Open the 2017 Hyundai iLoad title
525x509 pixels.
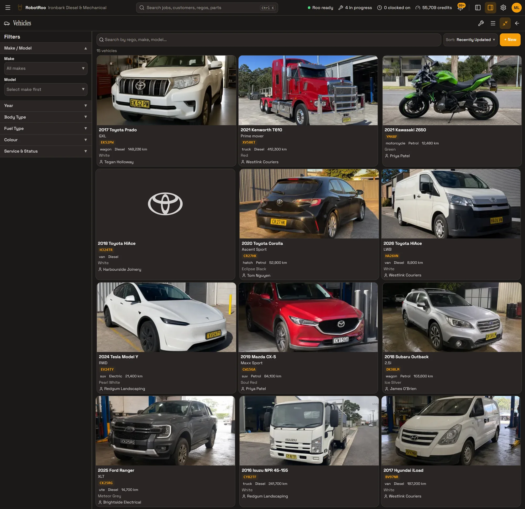(x=403, y=470)
